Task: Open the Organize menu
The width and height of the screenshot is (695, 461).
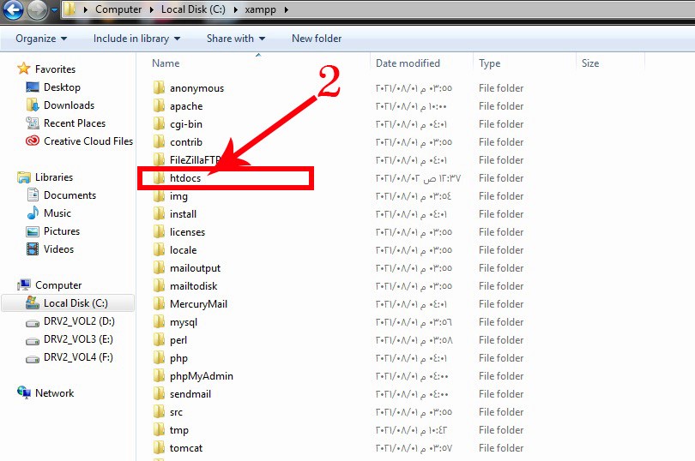Action: [41, 39]
